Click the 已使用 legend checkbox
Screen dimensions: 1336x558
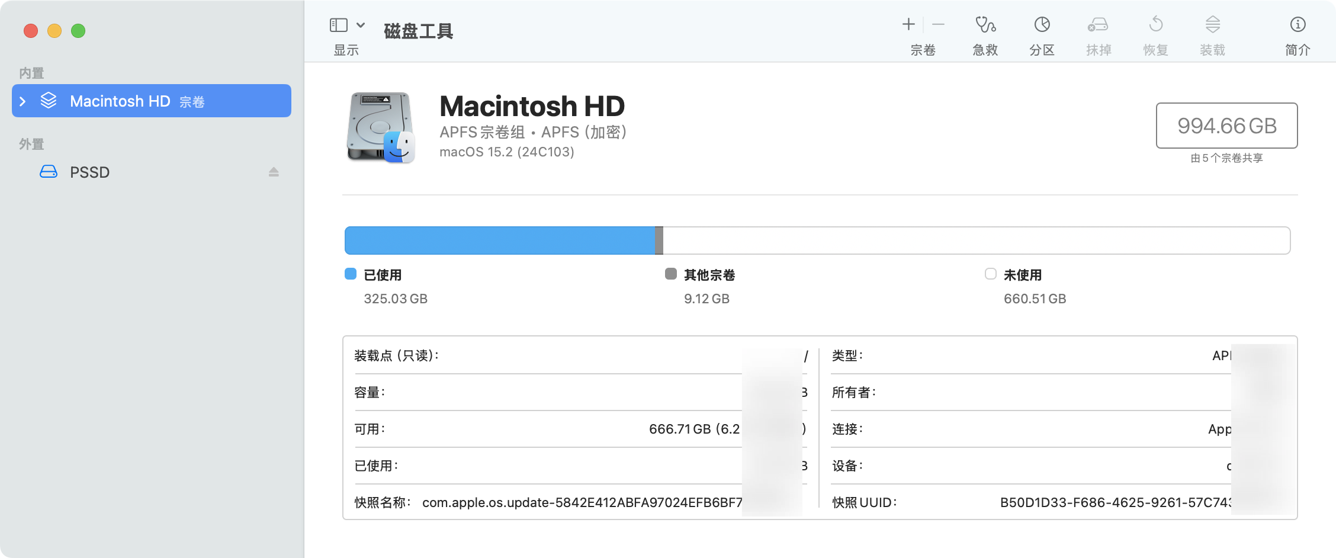click(x=350, y=274)
